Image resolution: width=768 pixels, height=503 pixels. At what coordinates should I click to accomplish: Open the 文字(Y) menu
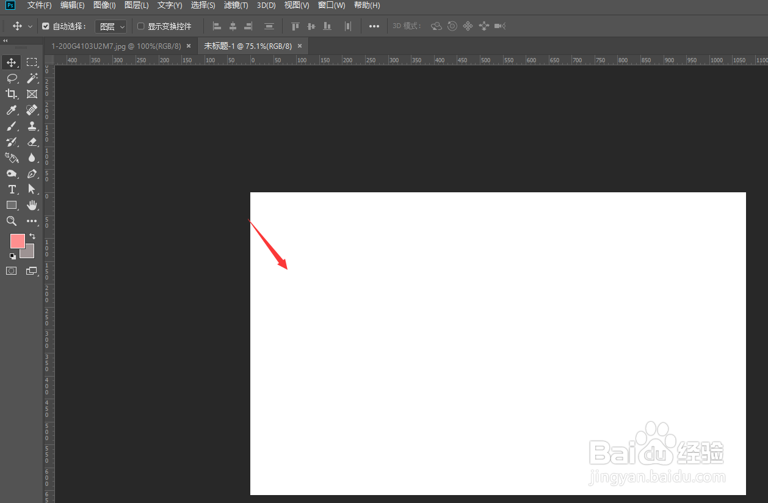[170, 5]
